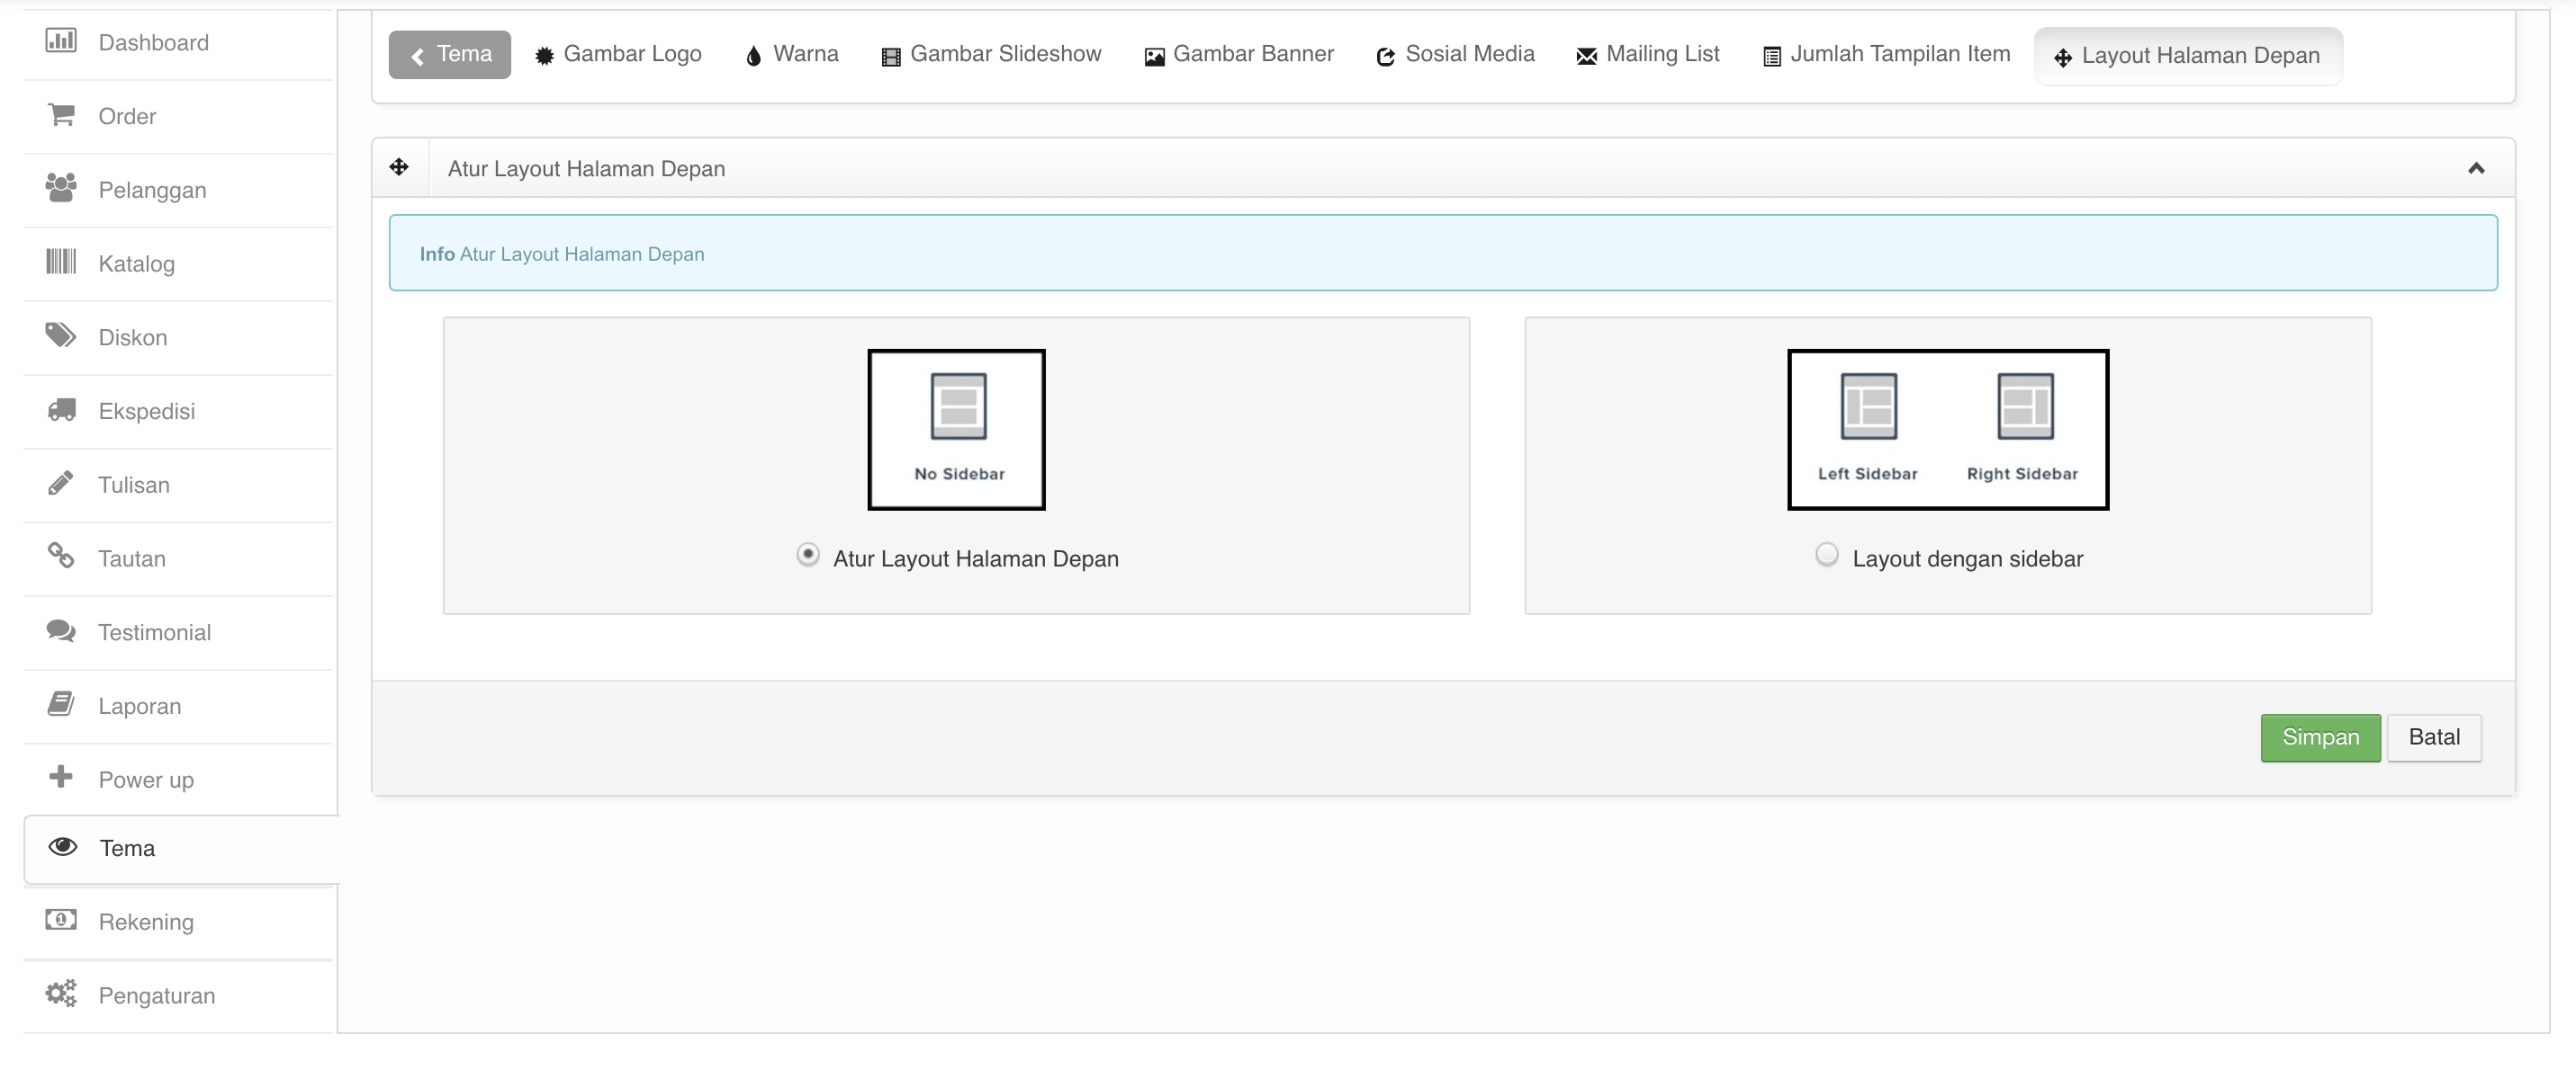Click the Order shopping cart icon
The height and width of the screenshot is (1079, 2576).
point(61,115)
